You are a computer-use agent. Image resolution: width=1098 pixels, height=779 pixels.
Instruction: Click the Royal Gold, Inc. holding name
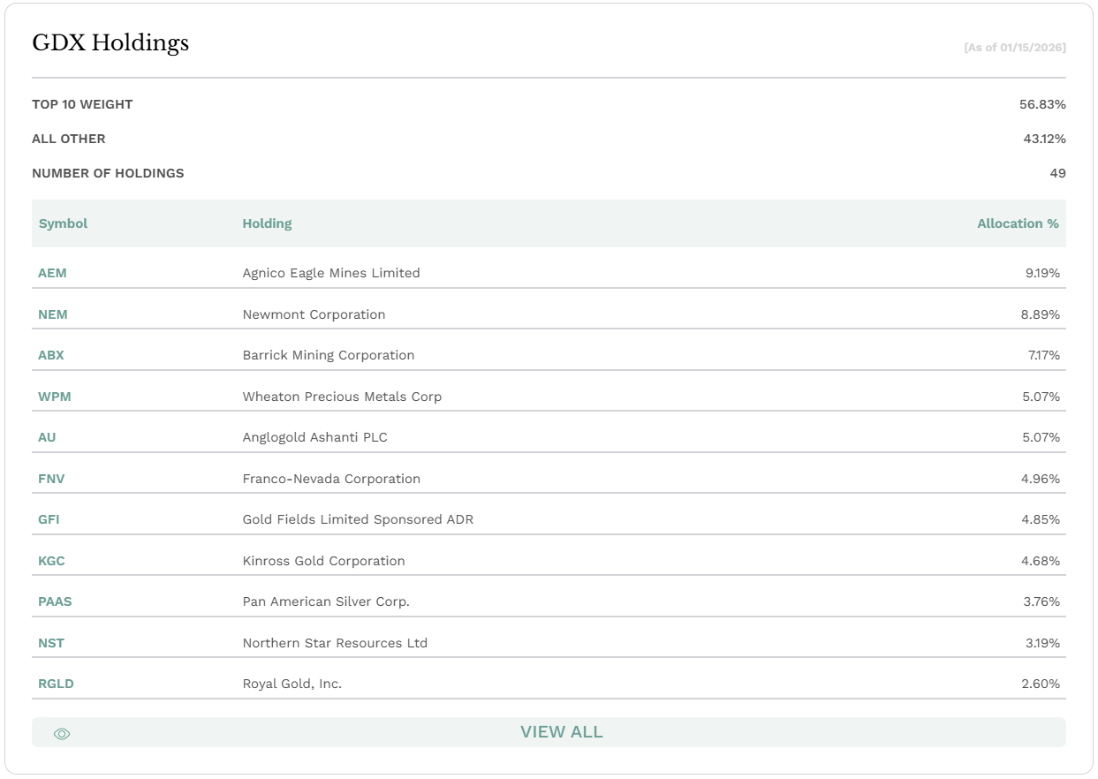click(292, 684)
